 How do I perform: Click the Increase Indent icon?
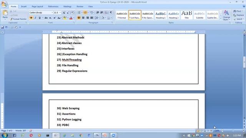tap(101, 13)
